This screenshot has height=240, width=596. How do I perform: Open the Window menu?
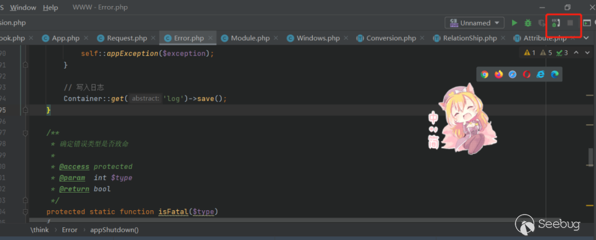click(23, 8)
